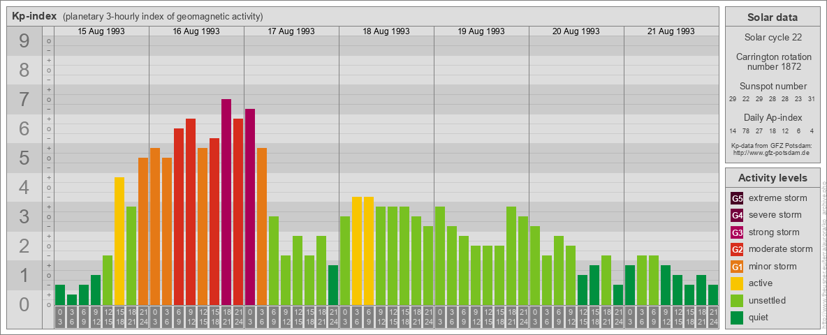This screenshot has width=827, height=335.
Task: Click daily Ap-index value 12
Action: point(785,131)
